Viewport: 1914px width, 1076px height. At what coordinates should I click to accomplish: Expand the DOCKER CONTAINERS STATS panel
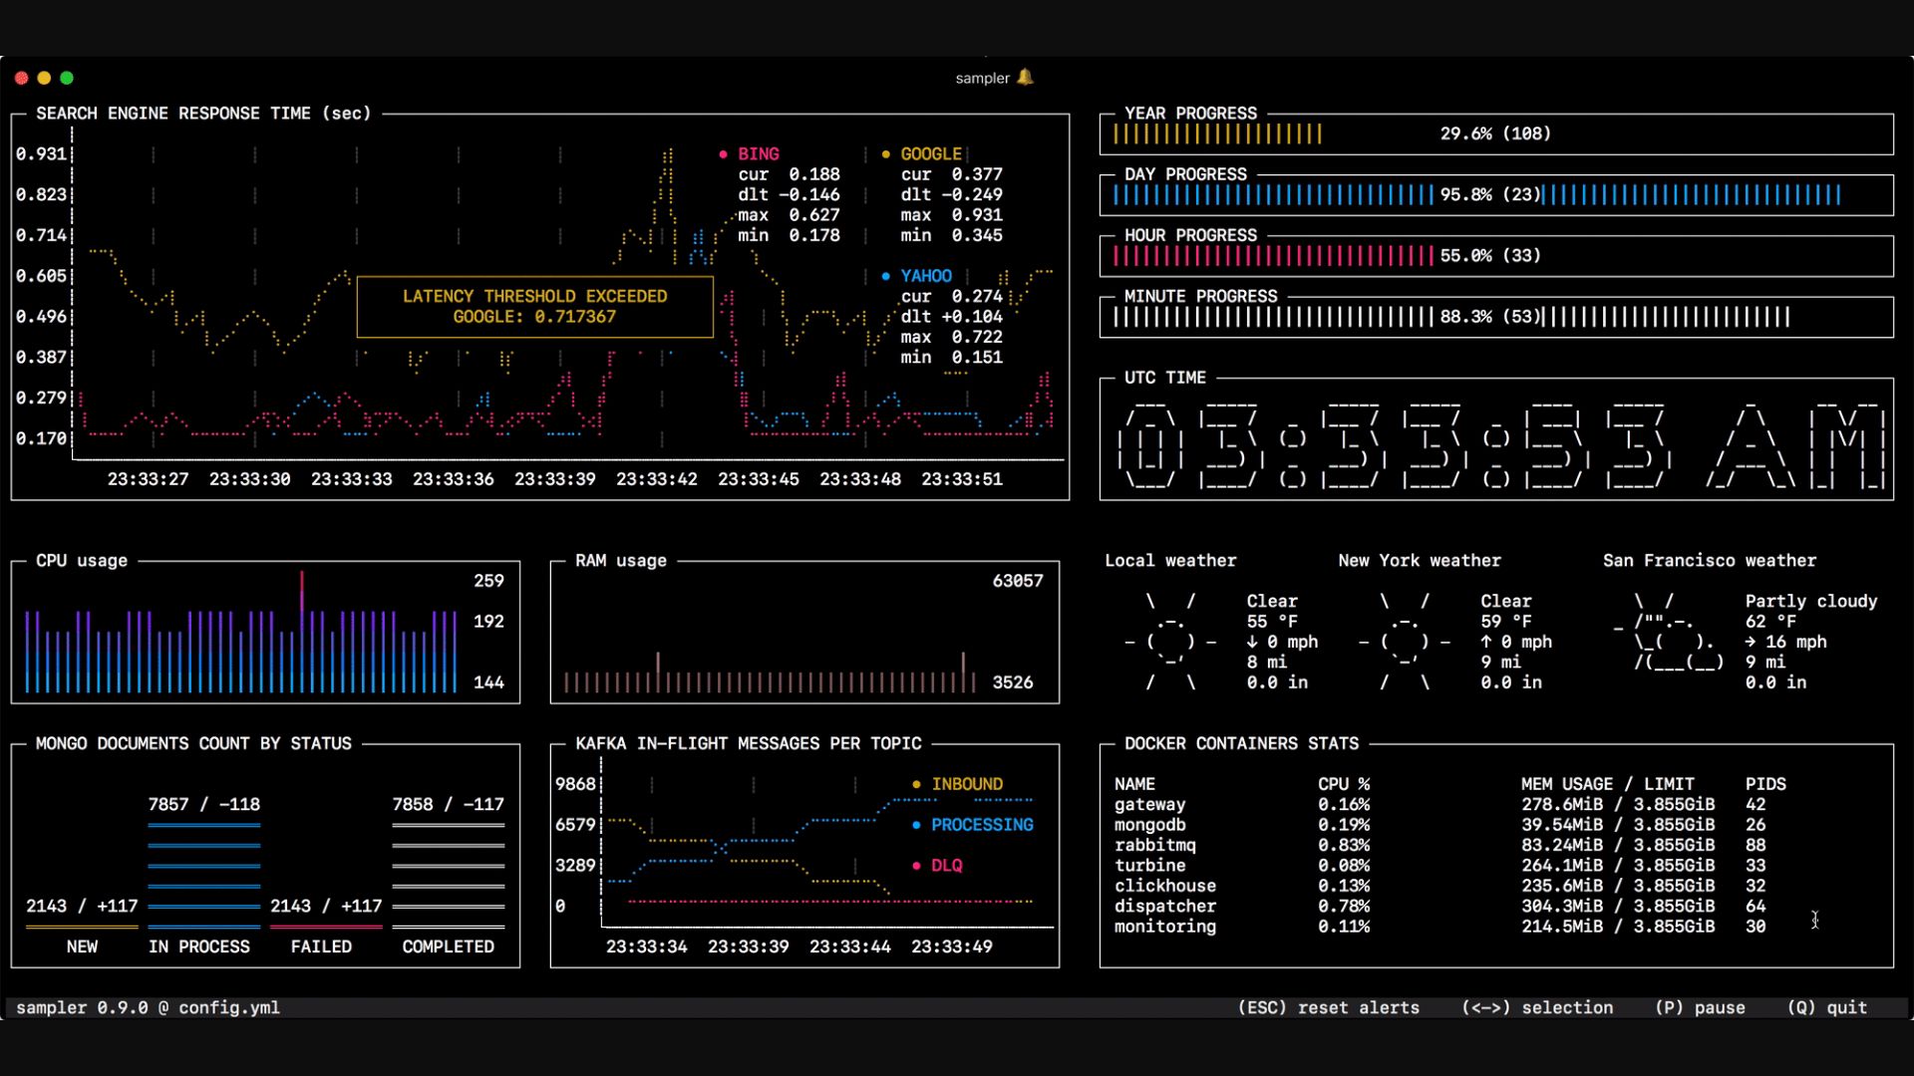[1240, 743]
